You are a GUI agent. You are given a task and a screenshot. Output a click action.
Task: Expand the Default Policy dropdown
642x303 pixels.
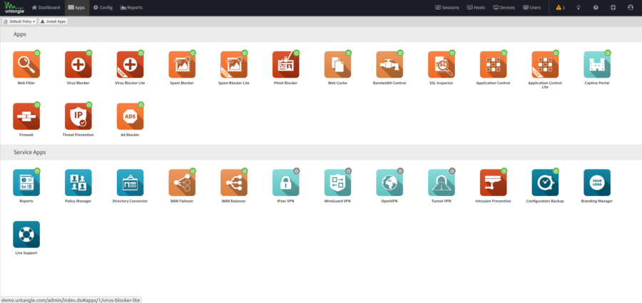click(x=20, y=21)
